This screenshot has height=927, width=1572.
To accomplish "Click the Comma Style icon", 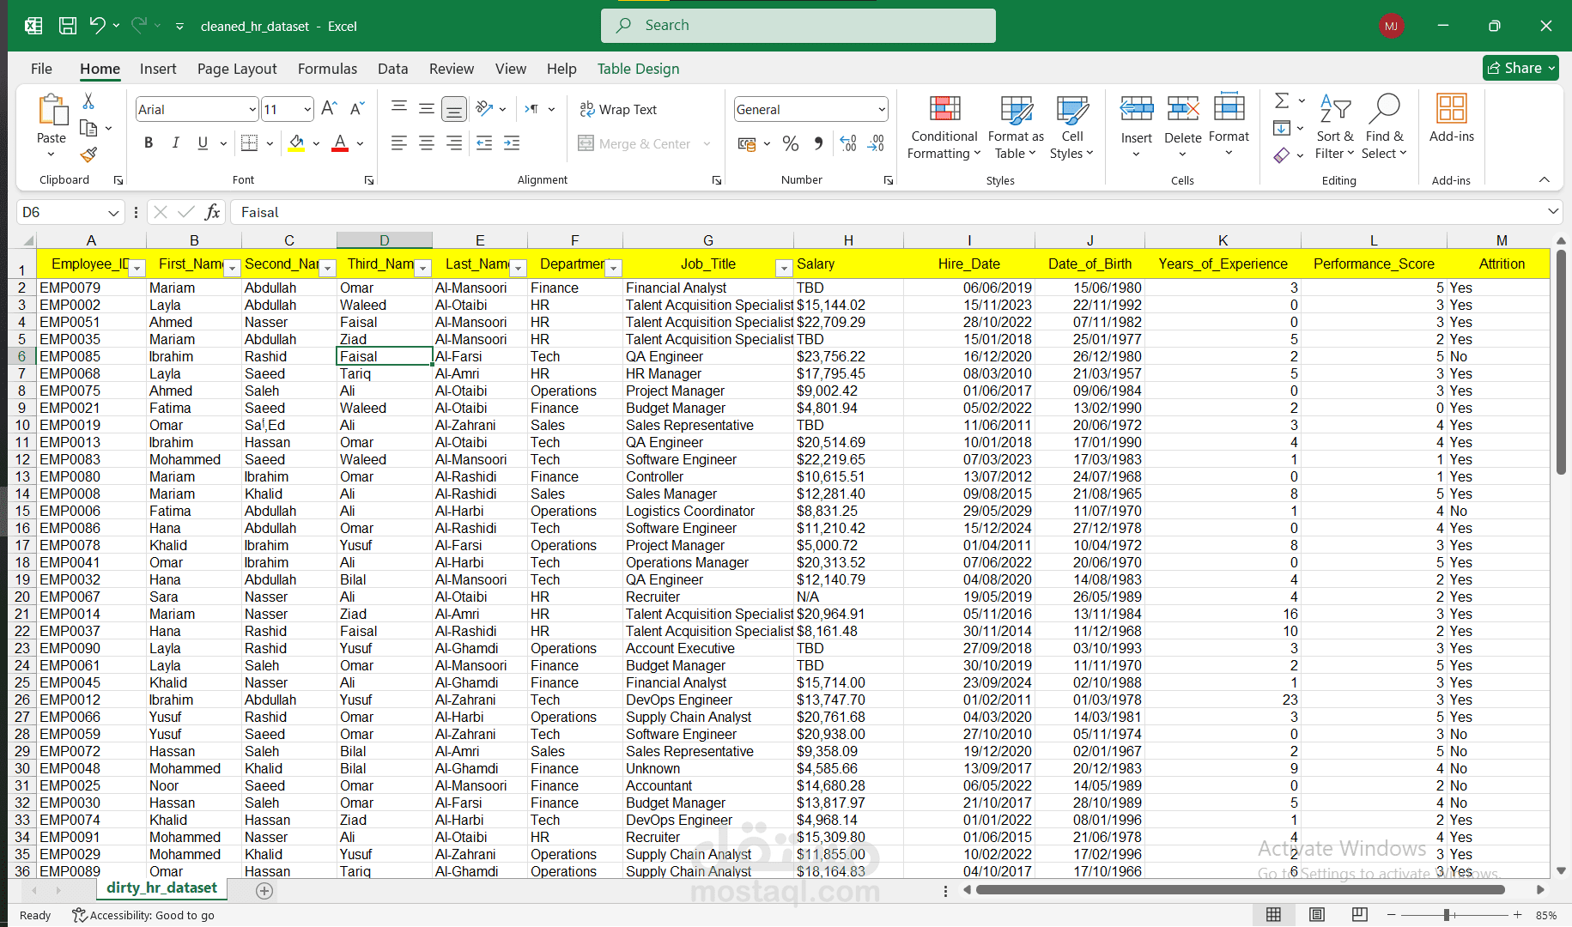I will (x=818, y=143).
